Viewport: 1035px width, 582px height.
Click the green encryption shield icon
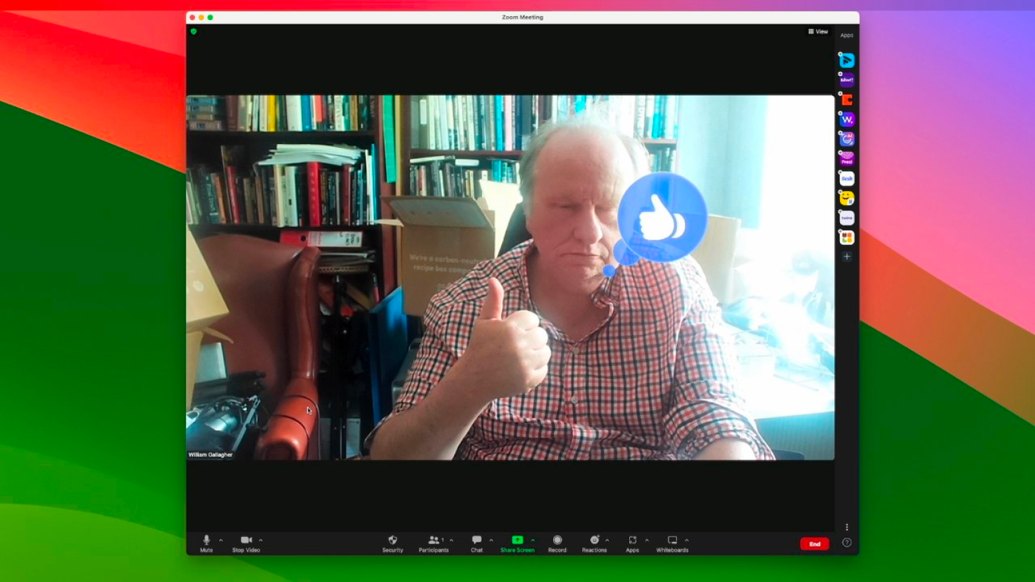194,32
